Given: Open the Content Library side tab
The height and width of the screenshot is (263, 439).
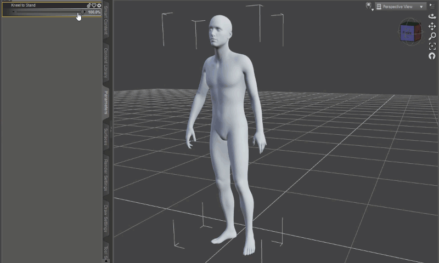Looking at the screenshot, I should (106, 63).
